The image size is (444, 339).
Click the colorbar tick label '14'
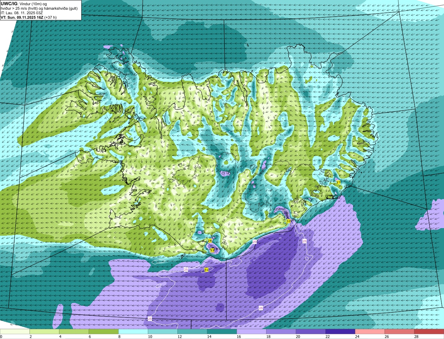tap(209, 337)
